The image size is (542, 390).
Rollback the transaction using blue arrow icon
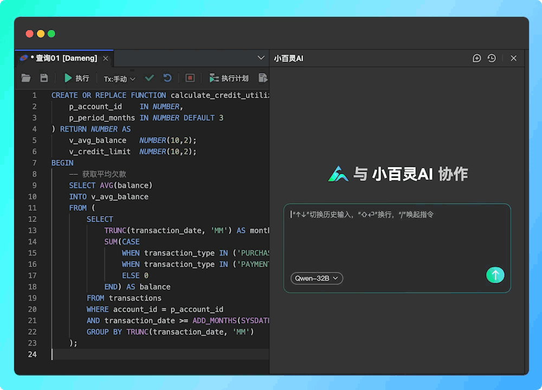tap(168, 77)
